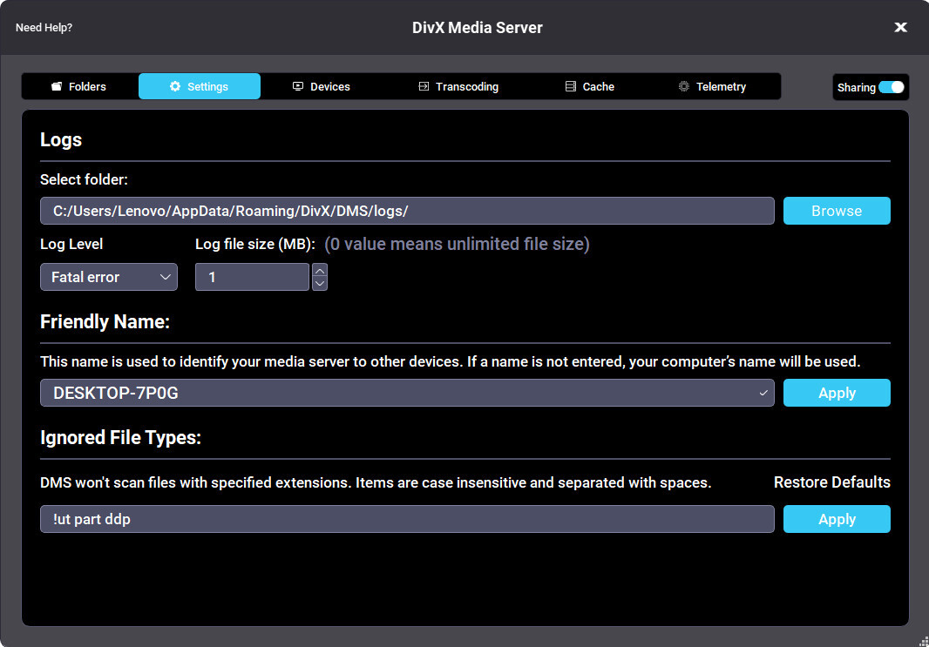The height and width of the screenshot is (647, 929).
Task: Click the Log file size field
Action: coord(252,277)
